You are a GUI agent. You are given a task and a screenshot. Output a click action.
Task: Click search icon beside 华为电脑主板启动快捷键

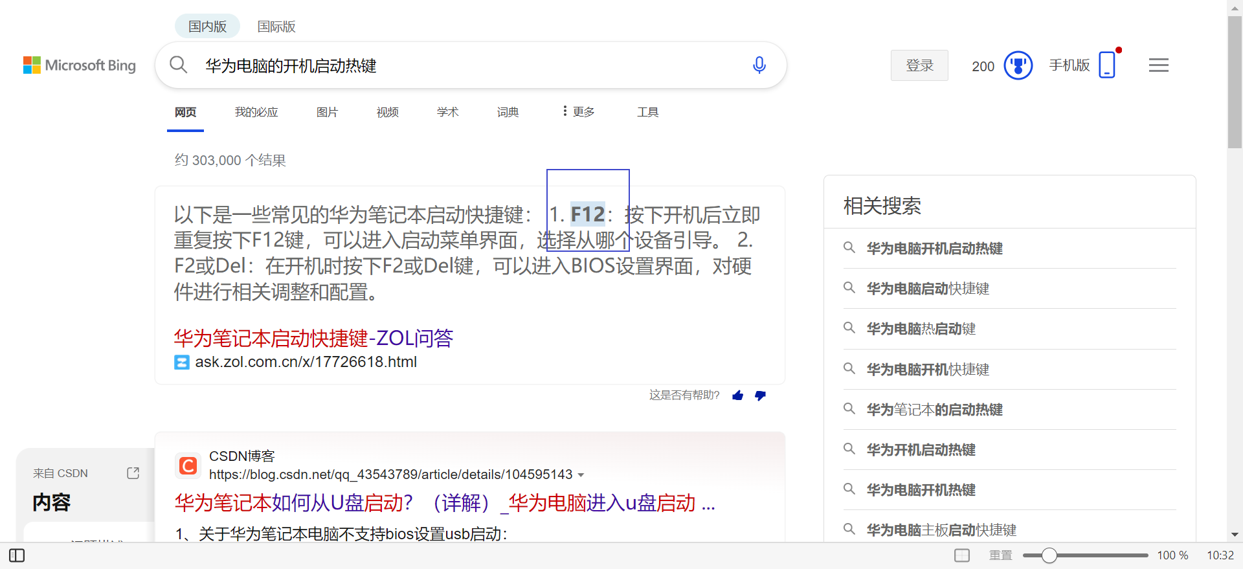coord(849,529)
